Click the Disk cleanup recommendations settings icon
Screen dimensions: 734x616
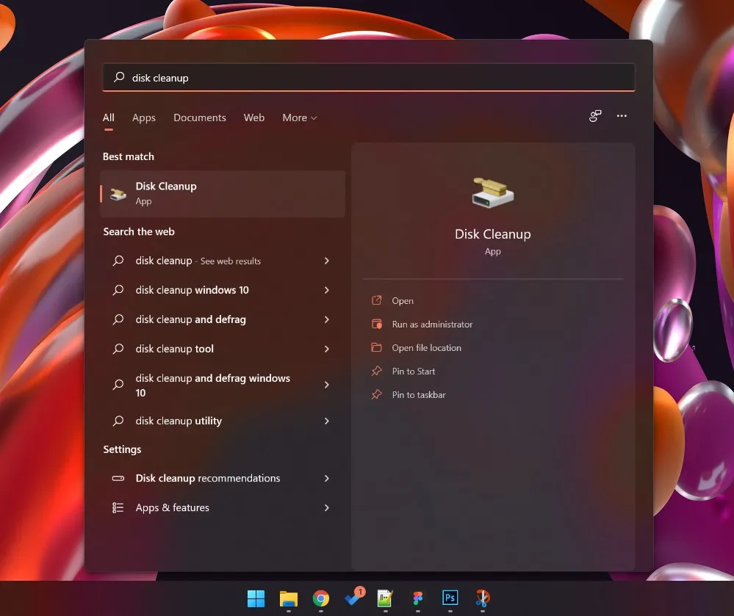(118, 478)
